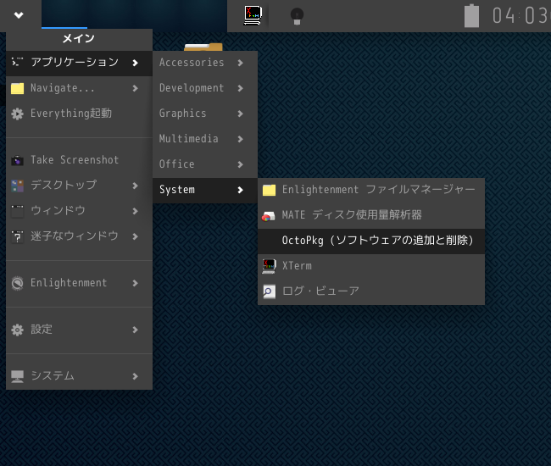Check the battery indicator in the shelf
The image size is (551, 466).
(x=471, y=16)
